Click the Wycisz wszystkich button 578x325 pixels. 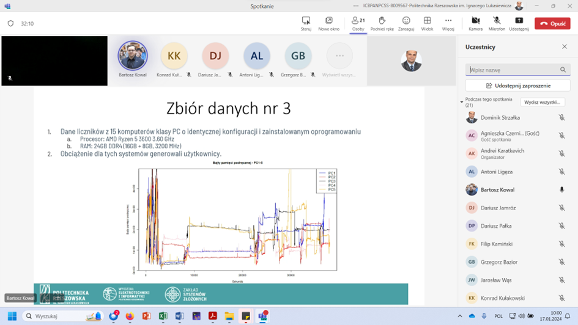pos(543,102)
